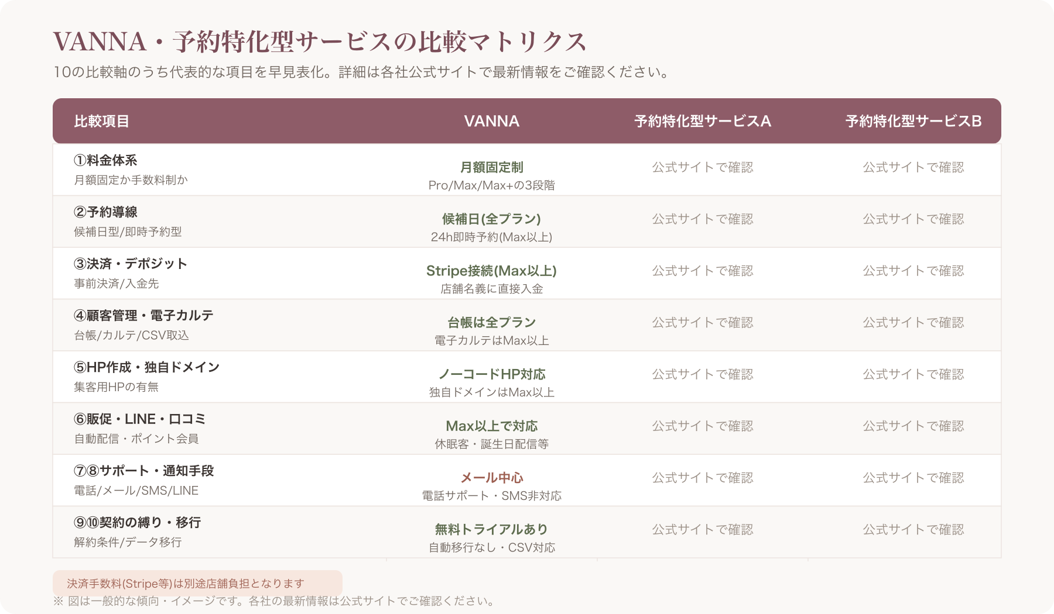Click Service B '公式サイトで確認' in 予約導線 row
The image size is (1054, 614).
(x=913, y=219)
